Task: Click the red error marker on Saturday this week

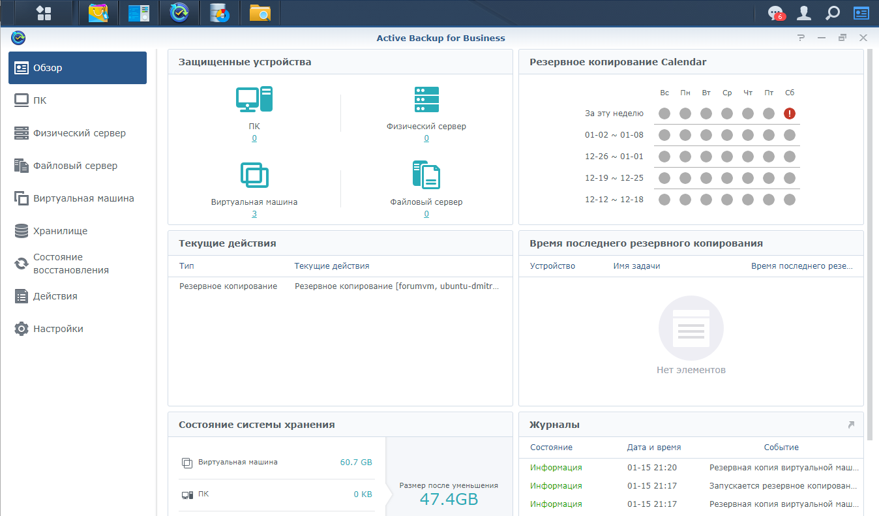Action: (790, 114)
